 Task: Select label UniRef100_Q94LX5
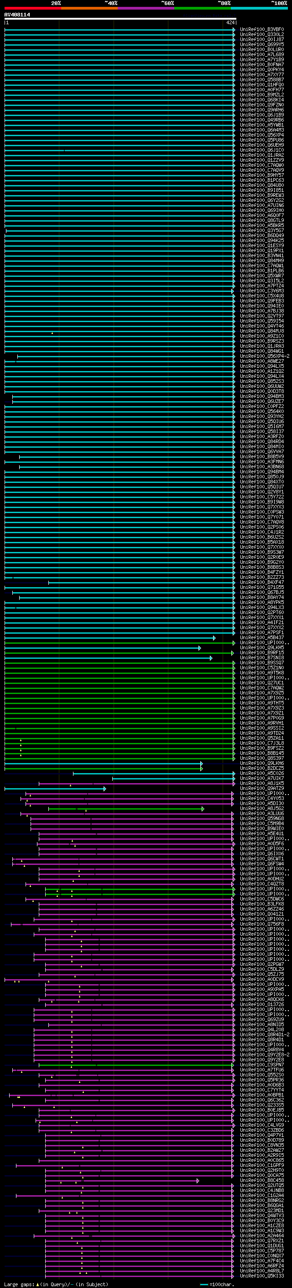point(262,366)
